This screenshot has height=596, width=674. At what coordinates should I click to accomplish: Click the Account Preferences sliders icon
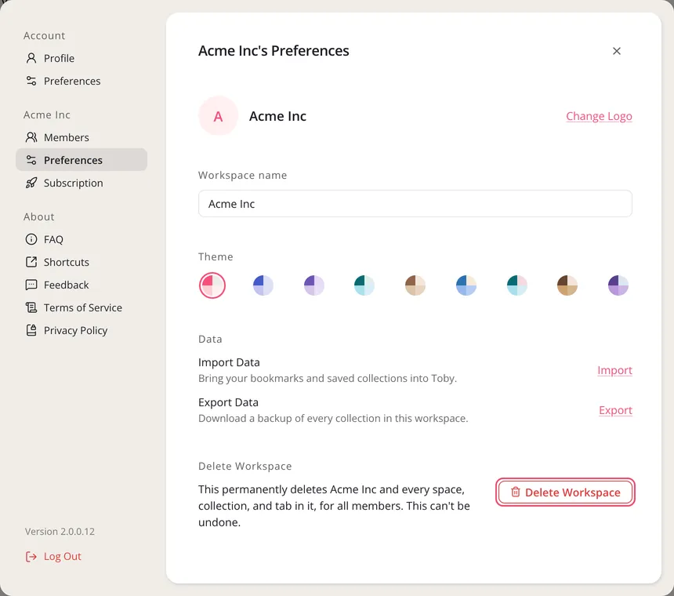31,81
